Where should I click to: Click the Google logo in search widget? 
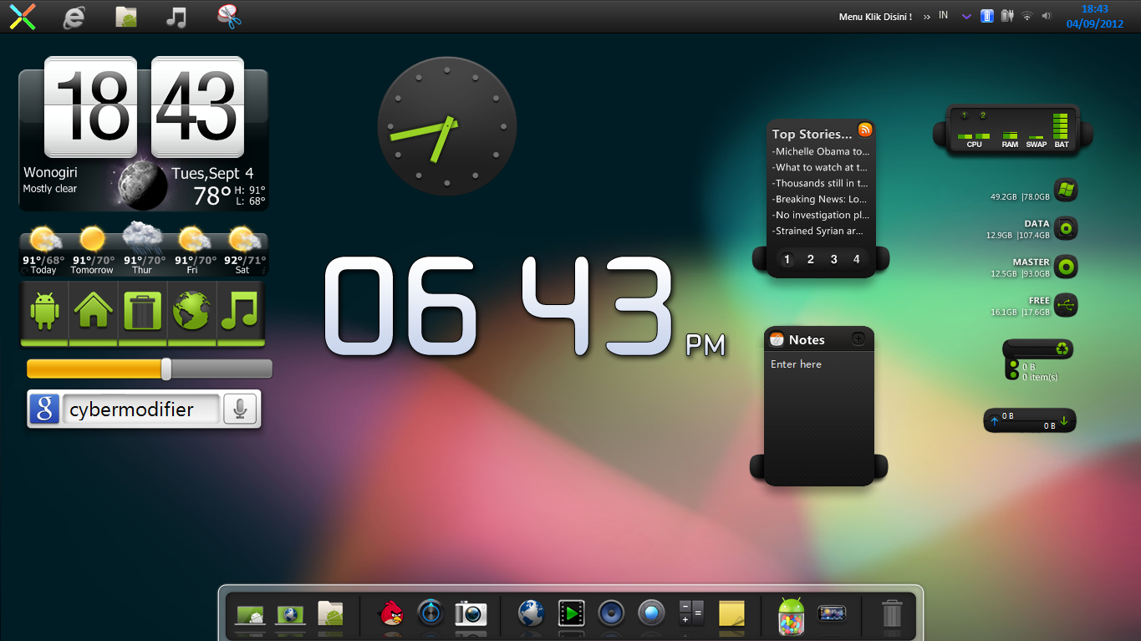pos(44,410)
